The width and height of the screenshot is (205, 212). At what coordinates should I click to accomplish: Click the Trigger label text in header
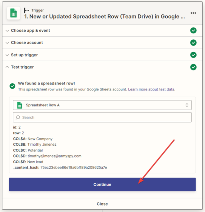pos(37,11)
